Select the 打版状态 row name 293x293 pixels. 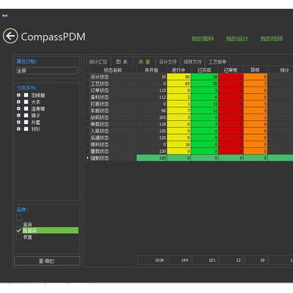pyautogui.click(x=100, y=104)
